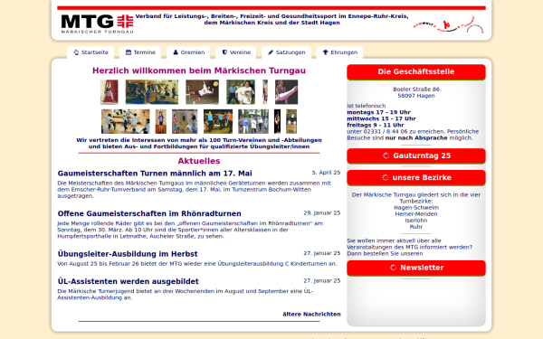Screen dimensions: 543x339
Task: Click the date 29. Januar 25
Action: [322, 213]
